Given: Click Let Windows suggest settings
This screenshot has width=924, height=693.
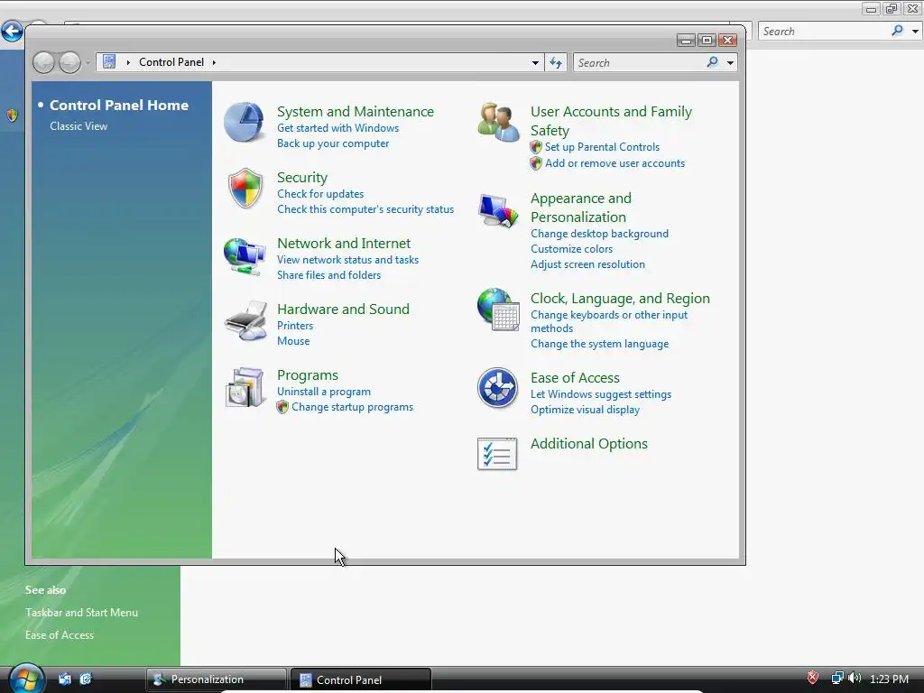Looking at the screenshot, I should click(600, 394).
